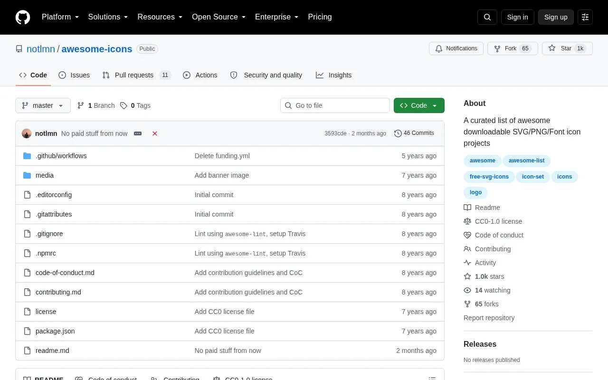Viewport: 608px width, 380px height.
Task: Expand commit message ellipsis button
Action: point(138,133)
